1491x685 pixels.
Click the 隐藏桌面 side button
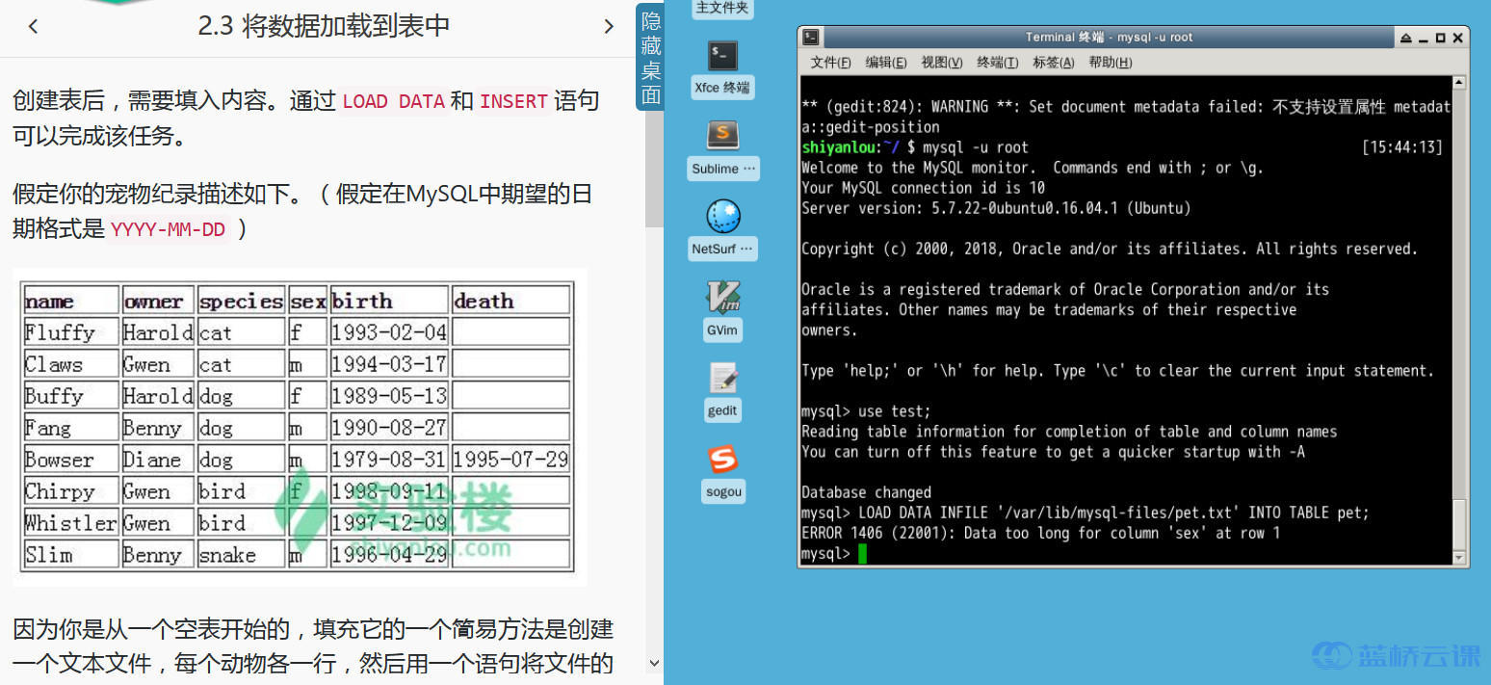[x=651, y=58]
